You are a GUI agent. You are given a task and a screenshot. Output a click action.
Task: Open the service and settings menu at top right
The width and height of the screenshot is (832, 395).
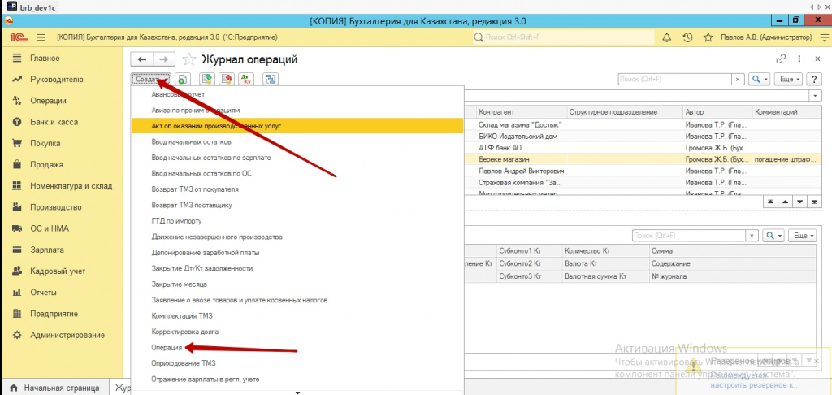(824, 37)
